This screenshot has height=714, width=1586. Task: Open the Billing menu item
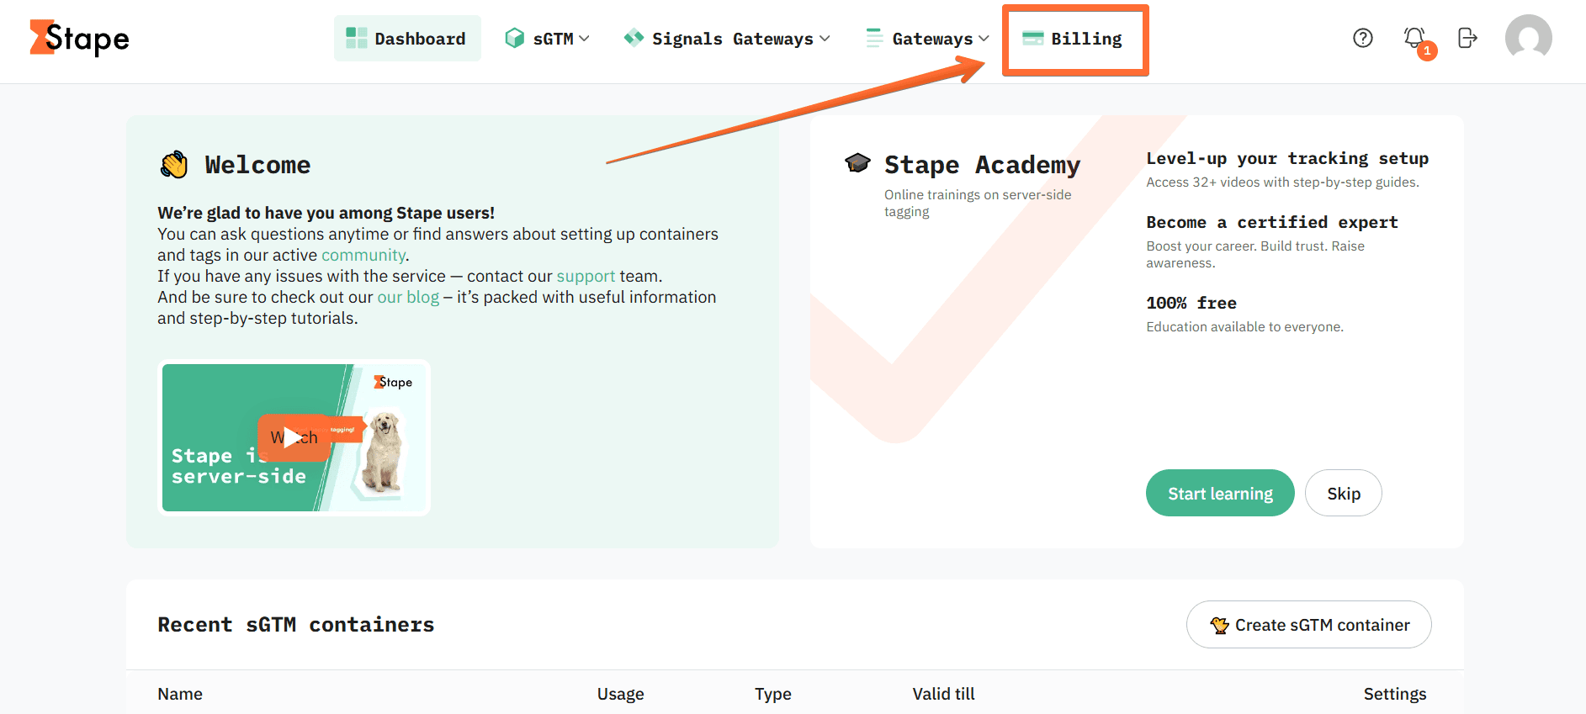click(x=1085, y=39)
